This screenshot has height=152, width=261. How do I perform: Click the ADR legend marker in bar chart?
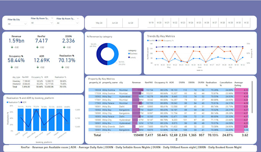click(21, 102)
